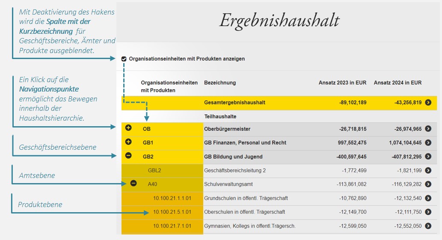This screenshot has height=240, width=442.
Task: Collapse the A40 Schulverwaltungsamt node
Action: (133, 184)
